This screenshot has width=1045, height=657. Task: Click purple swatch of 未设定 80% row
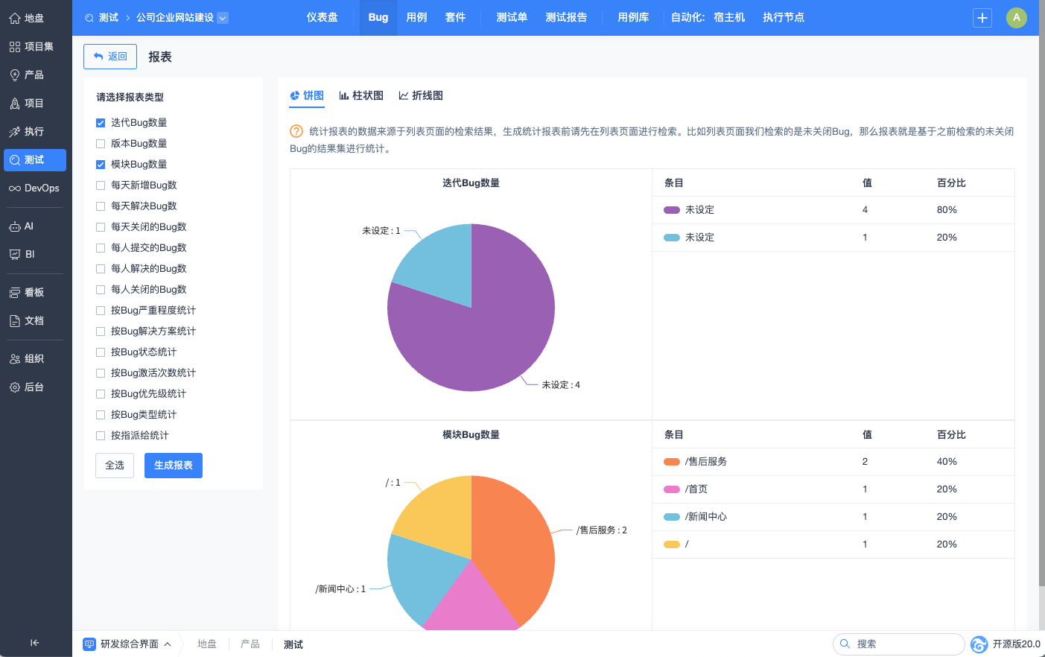tap(672, 210)
